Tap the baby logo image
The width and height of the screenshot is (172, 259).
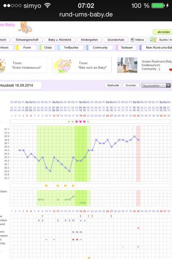(x=25, y=27)
